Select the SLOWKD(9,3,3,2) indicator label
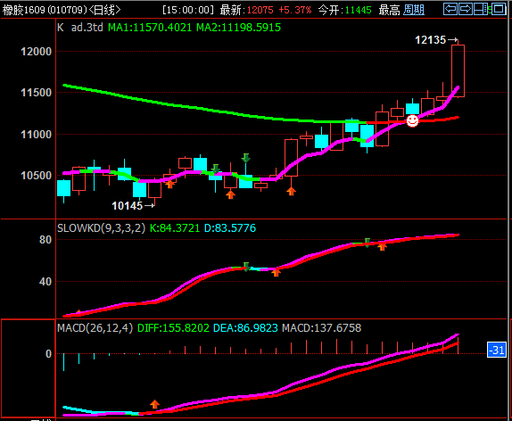 click(101, 228)
